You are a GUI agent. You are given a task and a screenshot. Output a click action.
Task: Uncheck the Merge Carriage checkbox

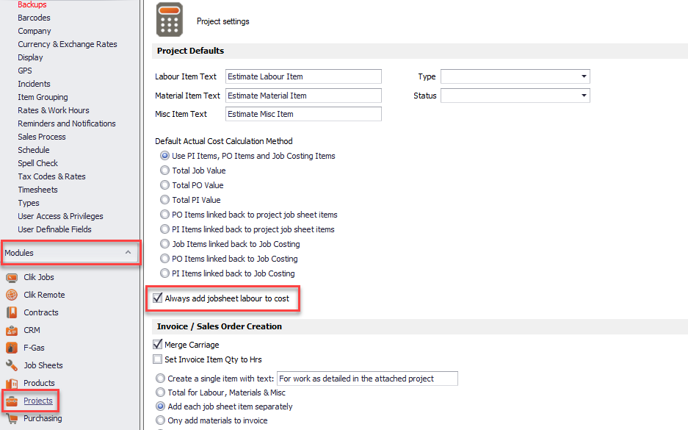click(x=158, y=344)
